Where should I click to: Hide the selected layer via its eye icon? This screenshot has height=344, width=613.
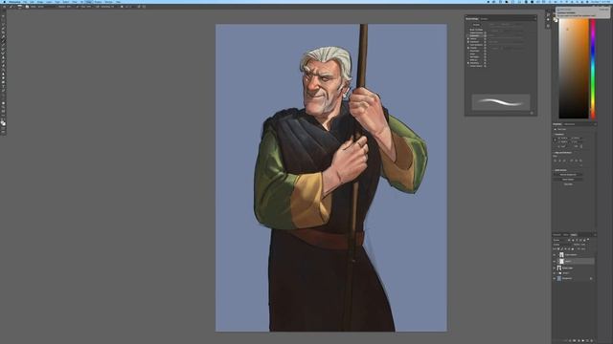pyautogui.click(x=554, y=261)
